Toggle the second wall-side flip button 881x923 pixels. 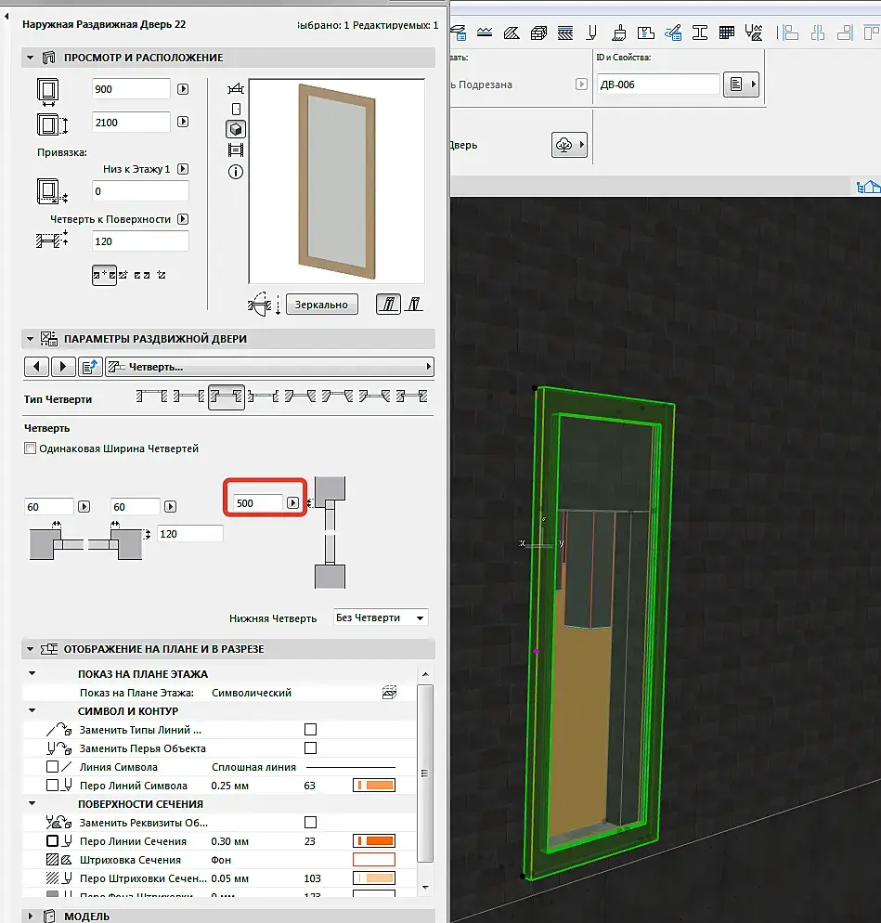tap(414, 304)
